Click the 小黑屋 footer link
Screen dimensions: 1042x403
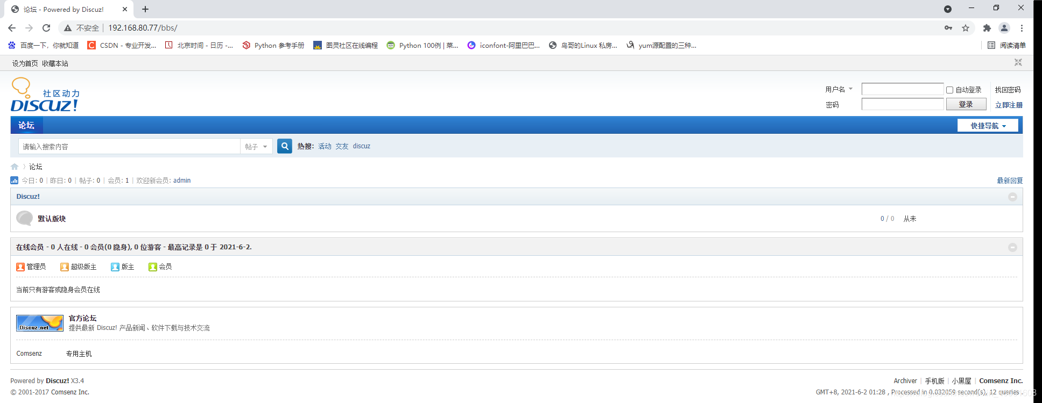pos(961,380)
